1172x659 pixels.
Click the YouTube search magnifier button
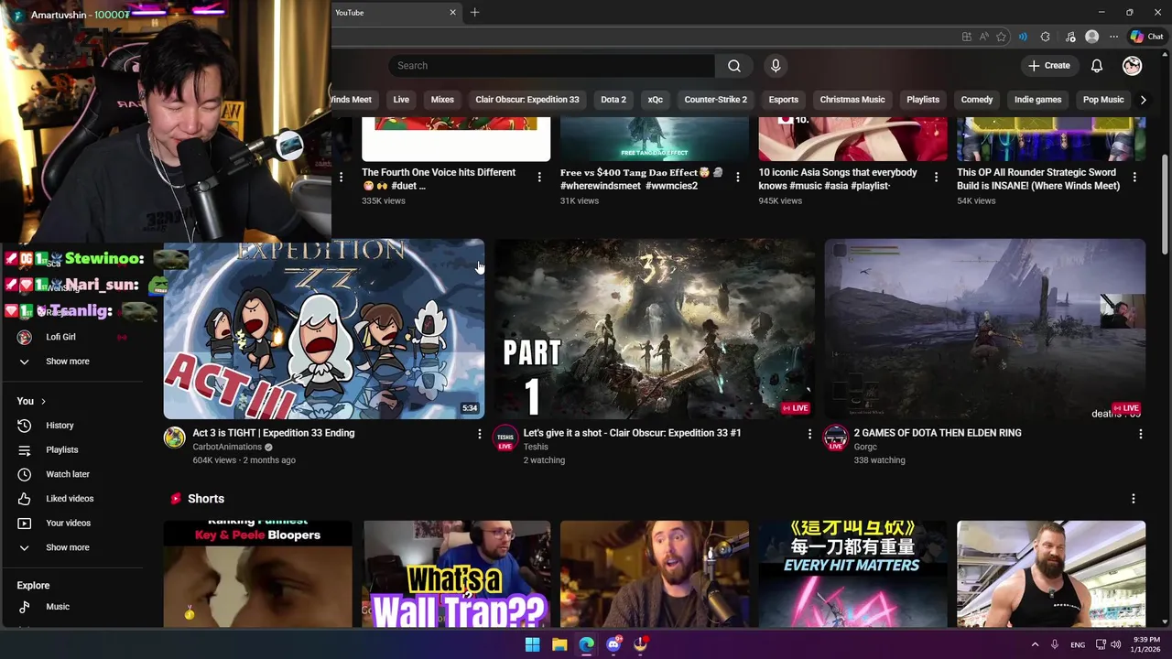[x=734, y=66]
